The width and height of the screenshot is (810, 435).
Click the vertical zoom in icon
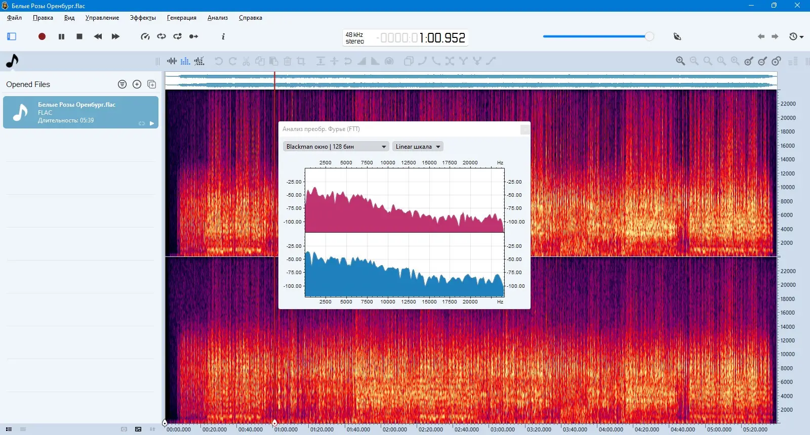749,61
